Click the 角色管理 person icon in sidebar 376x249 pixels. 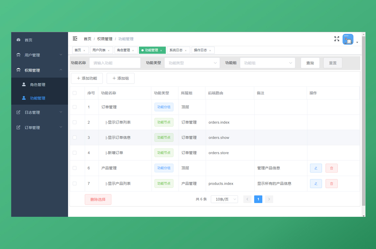click(x=23, y=84)
